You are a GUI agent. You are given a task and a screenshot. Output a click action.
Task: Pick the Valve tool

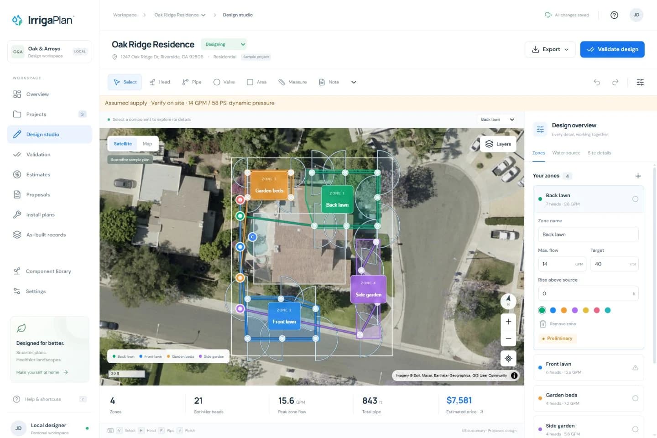pyautogui.click(x=224, y=82)
